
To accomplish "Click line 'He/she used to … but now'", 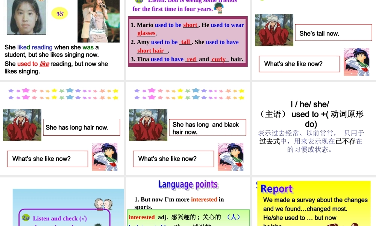I will tap(300, 218).
